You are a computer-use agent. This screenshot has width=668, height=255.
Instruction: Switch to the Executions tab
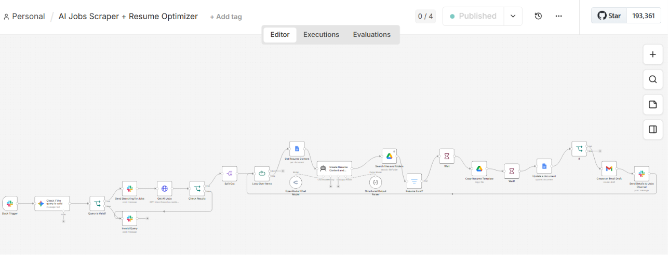(321, 35)
